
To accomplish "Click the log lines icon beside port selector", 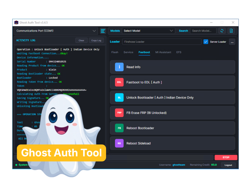I will 103,31.
